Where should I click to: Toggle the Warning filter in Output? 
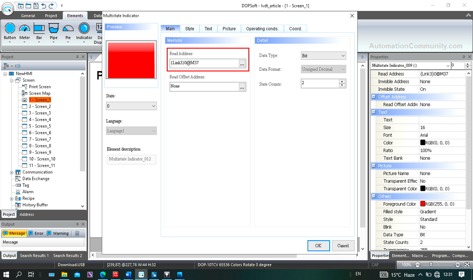pyautogui.click(x=58, y=233)
